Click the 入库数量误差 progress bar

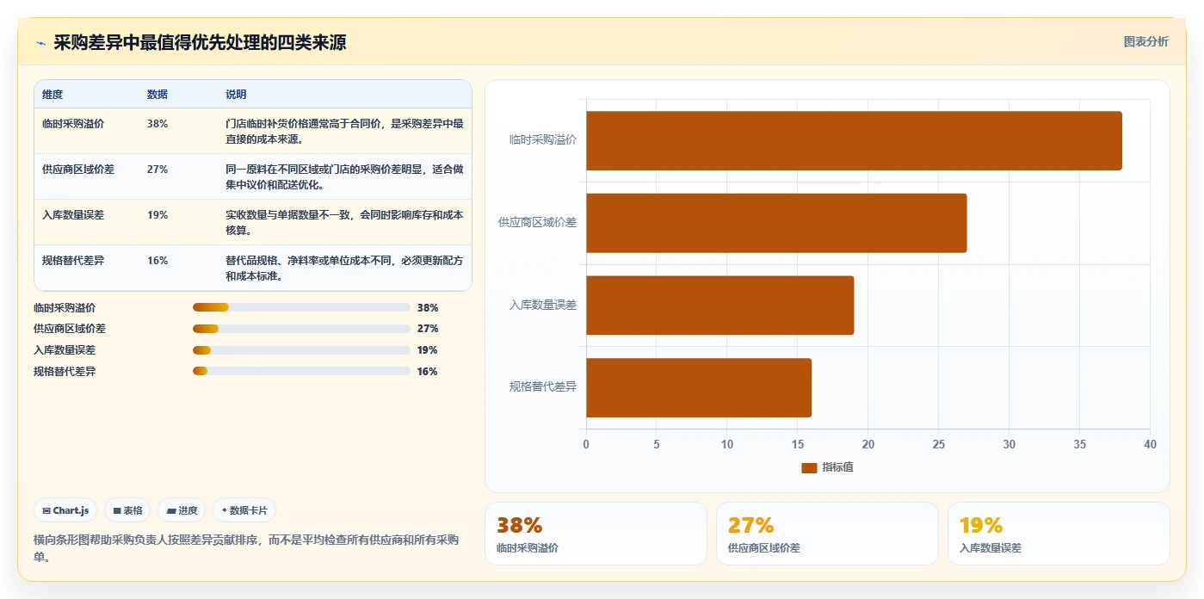(x=301, y=350)
